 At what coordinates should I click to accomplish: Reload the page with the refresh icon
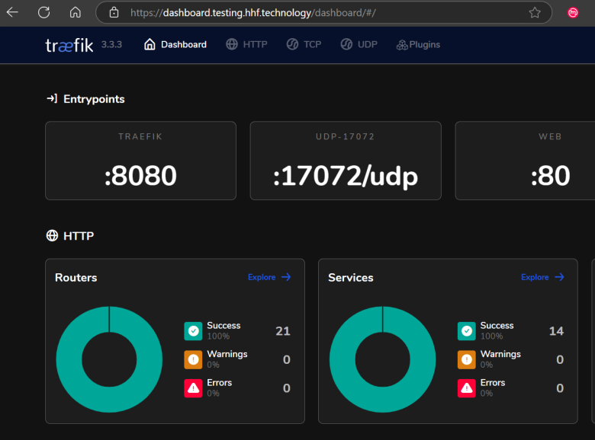[x=44, y=12]
